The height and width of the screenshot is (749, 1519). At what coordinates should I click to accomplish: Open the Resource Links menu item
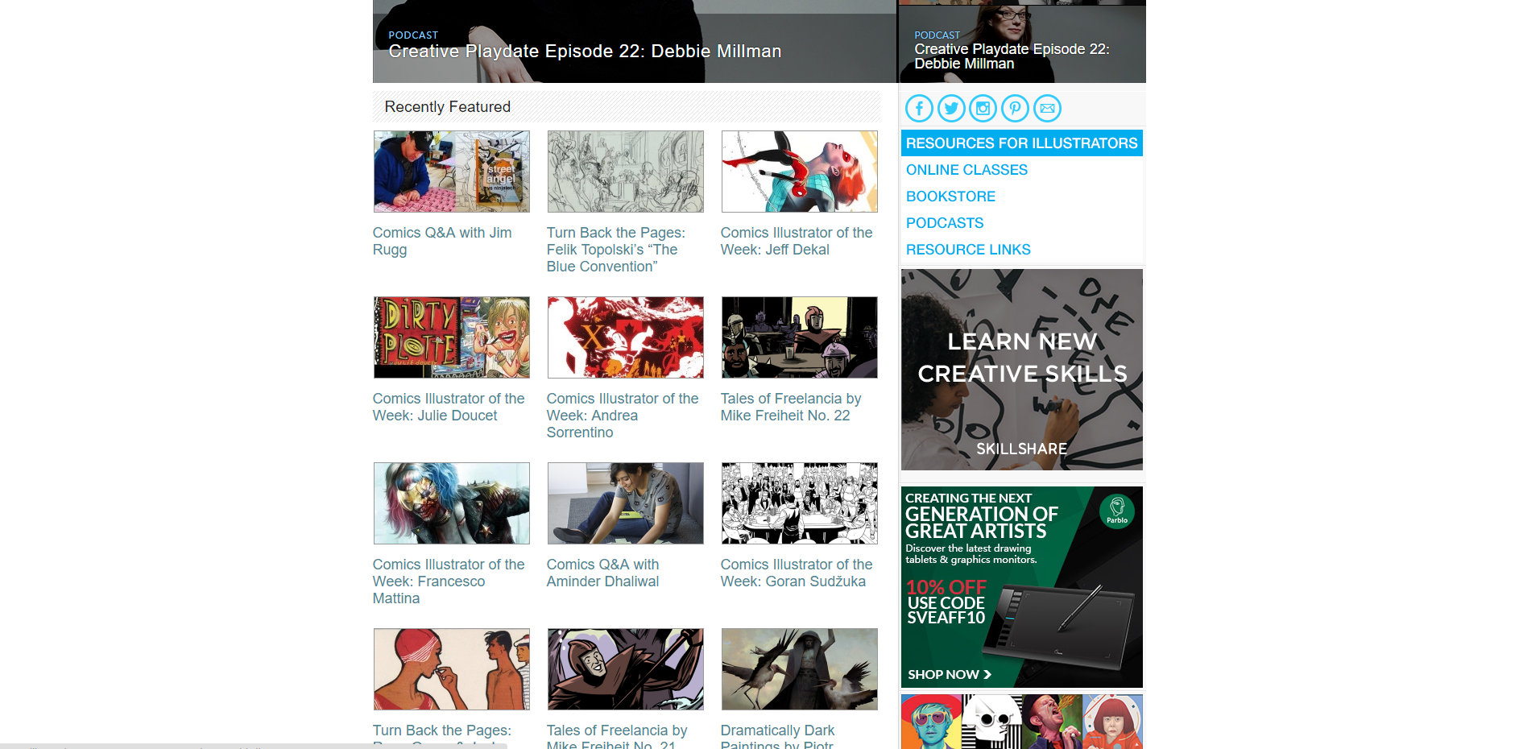tap(968, 250)
